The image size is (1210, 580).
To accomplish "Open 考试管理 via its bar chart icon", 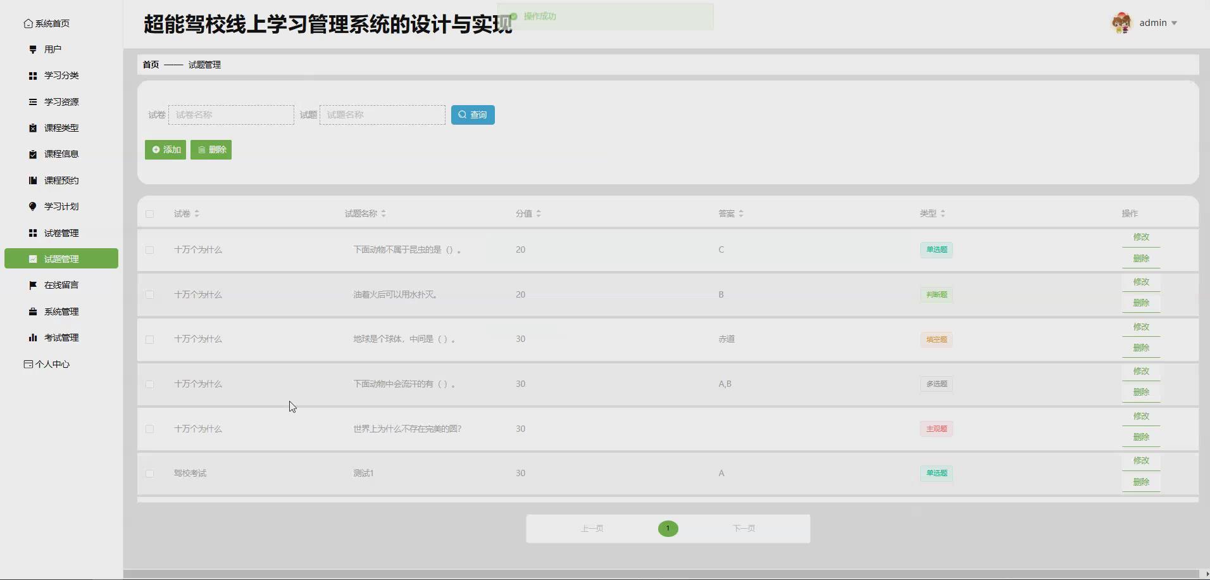I will 32,337.
